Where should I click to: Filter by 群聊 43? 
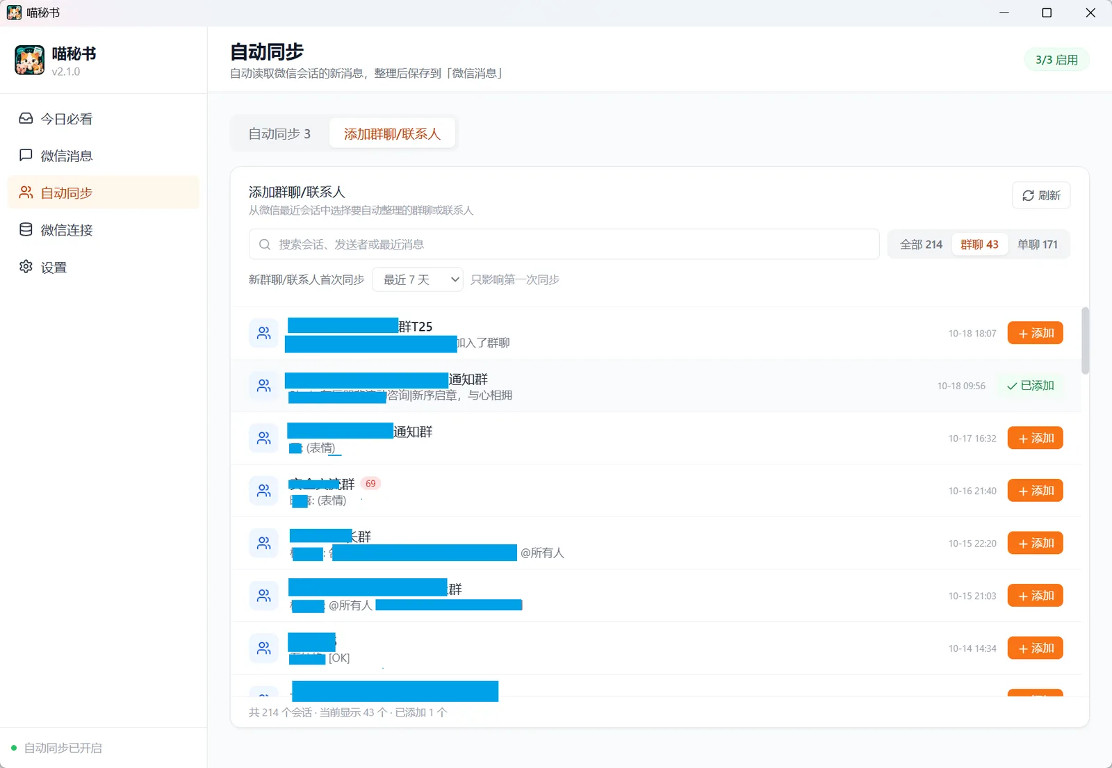979,245
